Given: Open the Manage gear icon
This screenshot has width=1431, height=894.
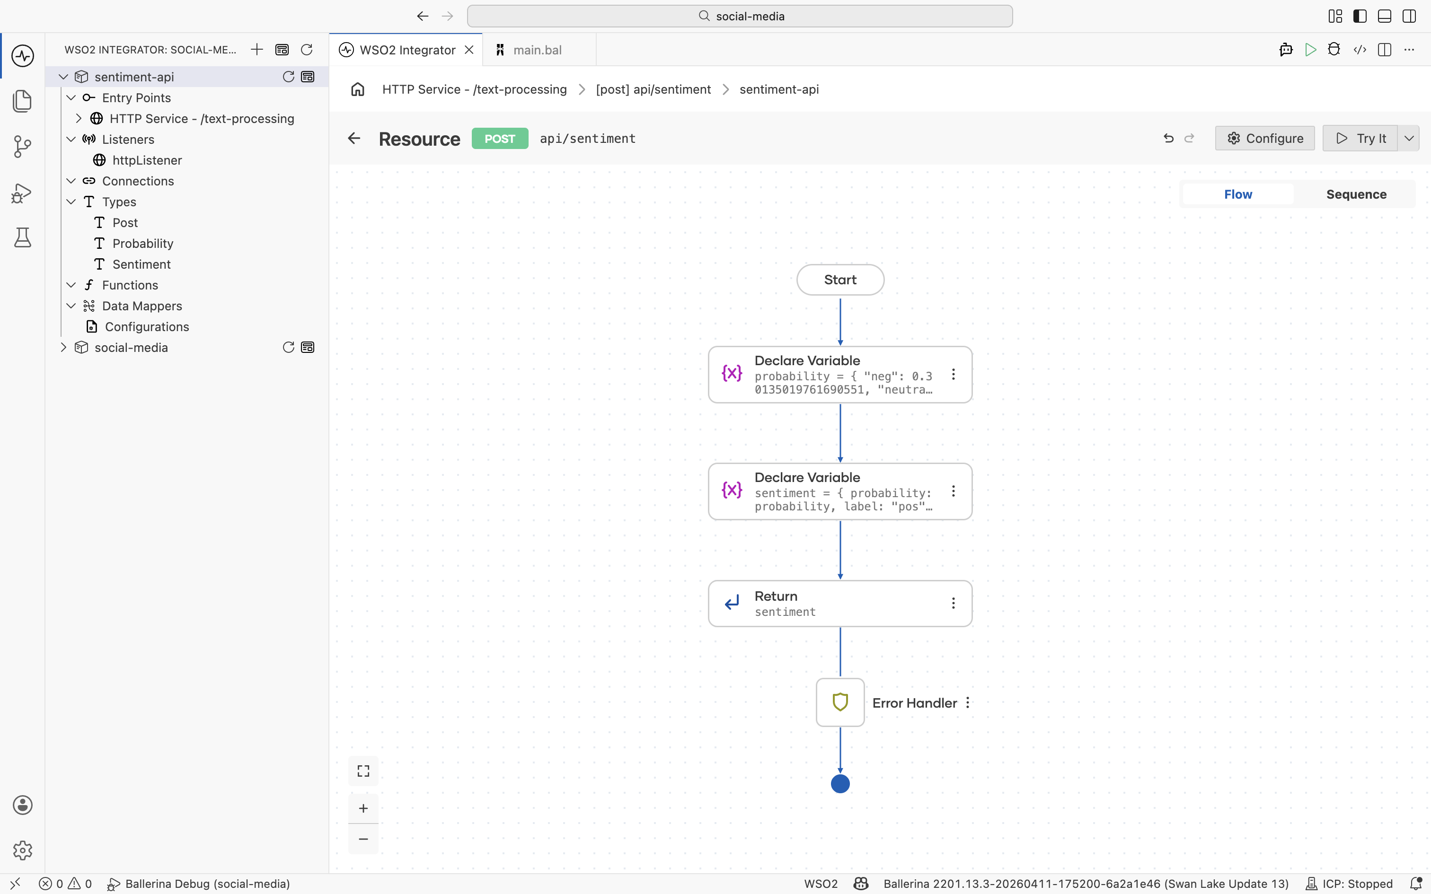Looking at the screenshot, I should coord(22,850).
